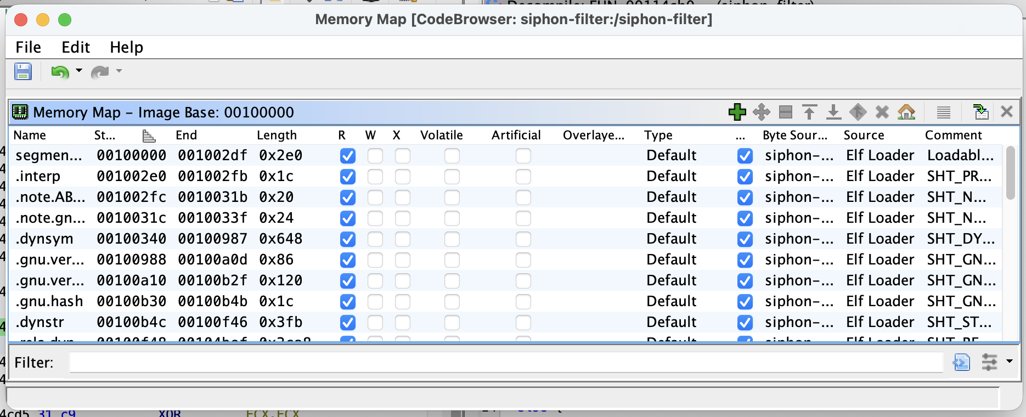Click end address 00100f46
The height and width of the screenshot is (417, 1026).
213,323
